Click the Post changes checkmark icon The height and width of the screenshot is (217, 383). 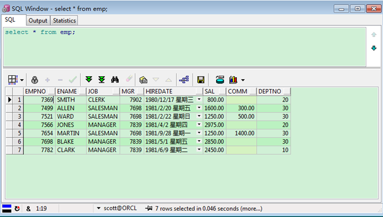(73, 80)
